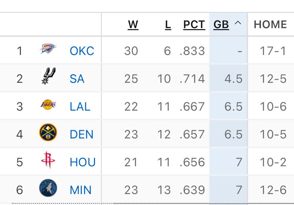Viewport: 294px width, 205px height.
Task: Sort by GB column header
Action: 221,25
